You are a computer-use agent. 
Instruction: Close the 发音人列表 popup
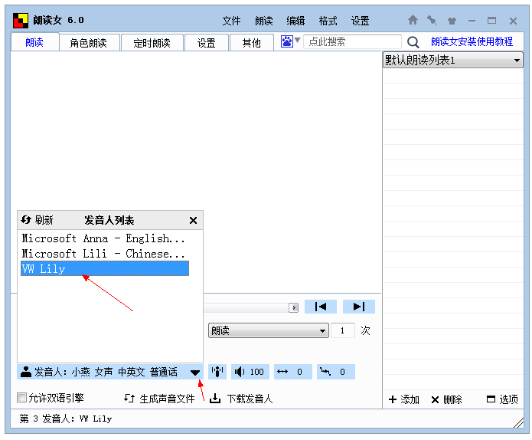[x=193, y=220]
